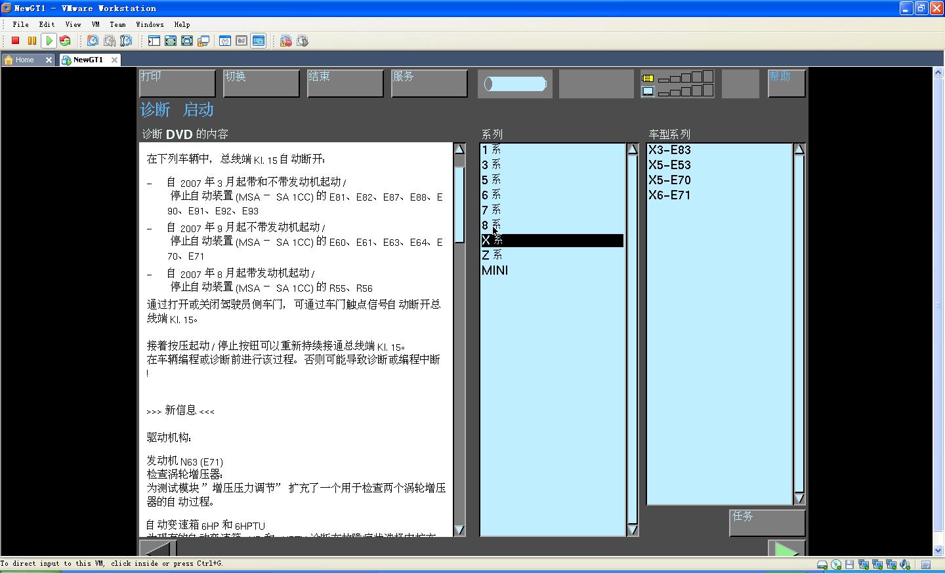Screen dimensions: 945x573
Task: Enter quick switch mode from the toolbar
Action: click(171, 41)
